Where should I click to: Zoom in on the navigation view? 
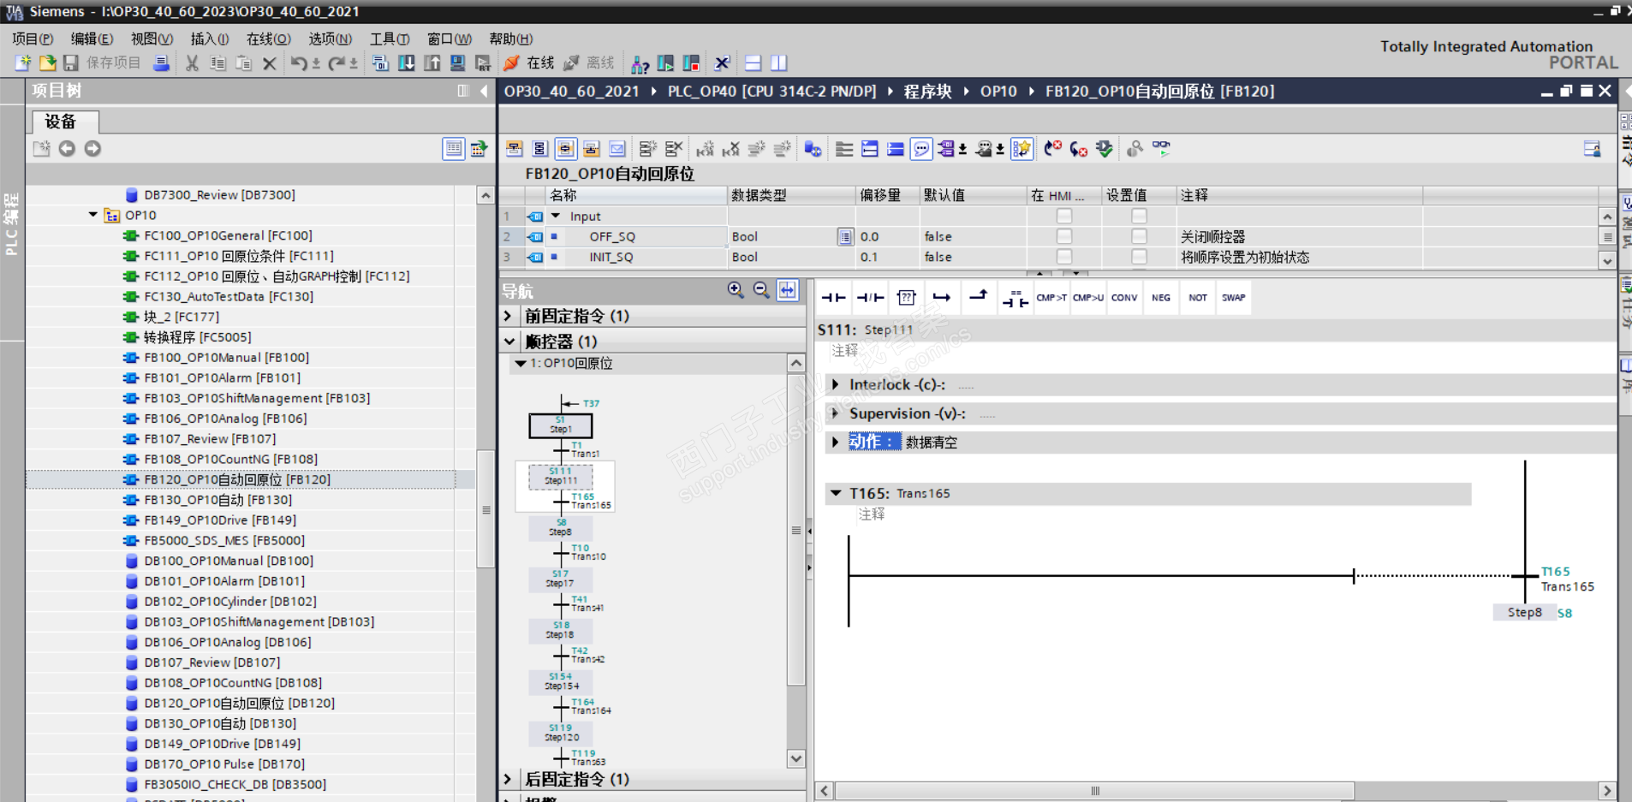[736, 290]
